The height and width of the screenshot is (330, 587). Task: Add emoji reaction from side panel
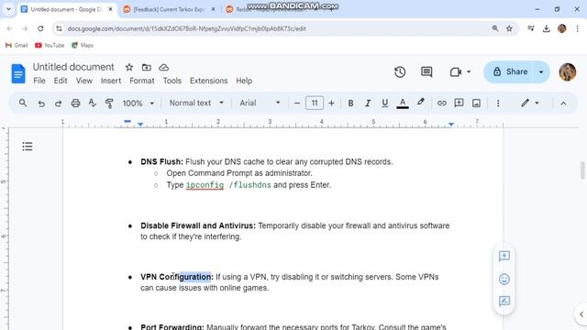tap(504, 279)
